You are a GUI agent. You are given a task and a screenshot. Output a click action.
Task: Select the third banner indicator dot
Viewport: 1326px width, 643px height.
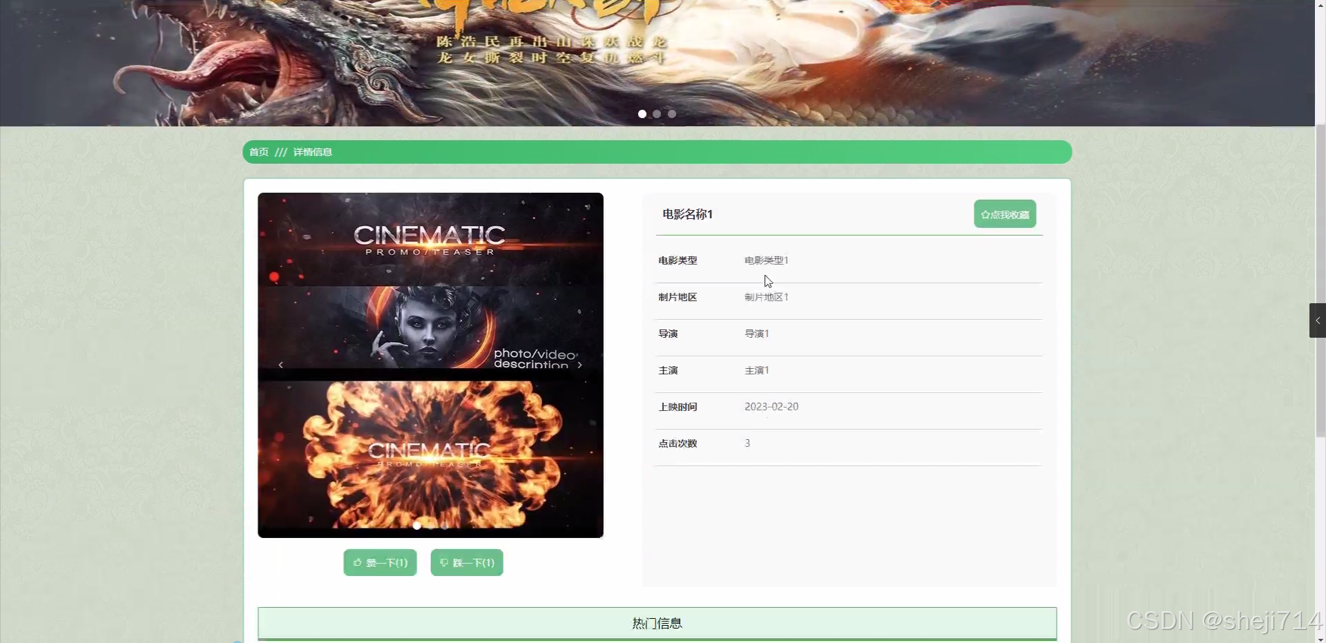[x=672, y=114]
